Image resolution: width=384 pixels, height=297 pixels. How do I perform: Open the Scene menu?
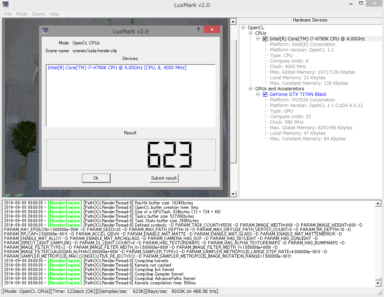tap(38, 14)
